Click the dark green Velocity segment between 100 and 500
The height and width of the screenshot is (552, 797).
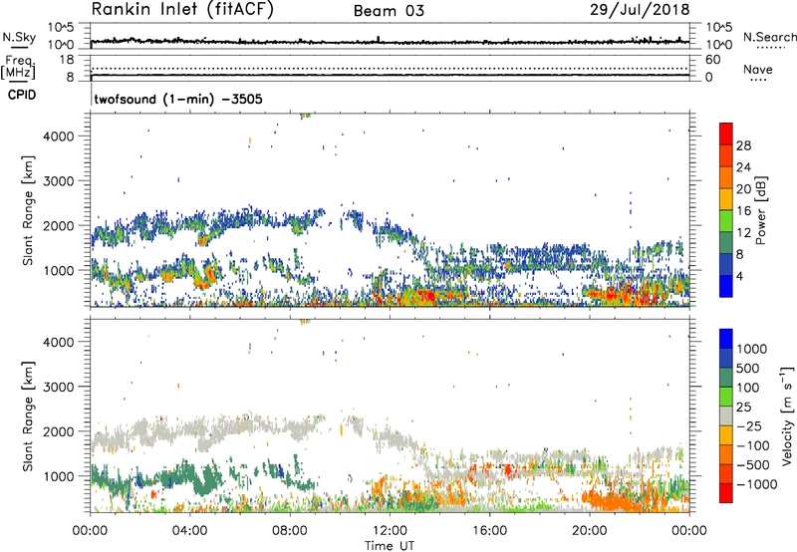tap(726, 378)
